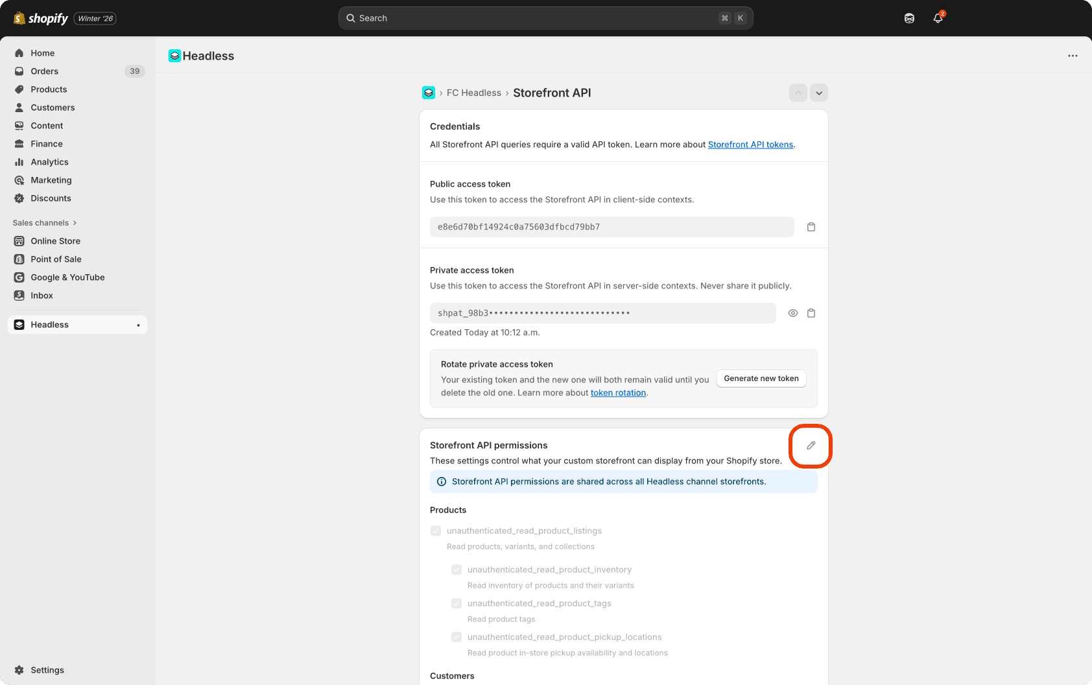The height and width of the screenshot is (685, 1092).
Task: Click the Online Store icon
Action: pyautogui.click(x=19, y=241)
